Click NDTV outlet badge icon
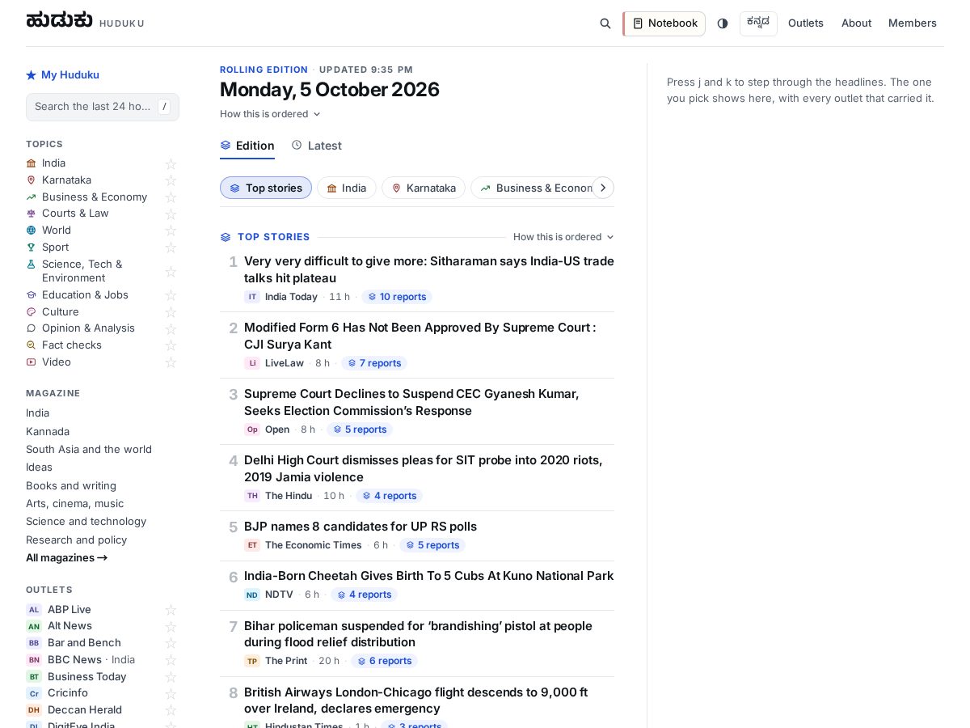 pyautogui.click(x=252, y=595)
